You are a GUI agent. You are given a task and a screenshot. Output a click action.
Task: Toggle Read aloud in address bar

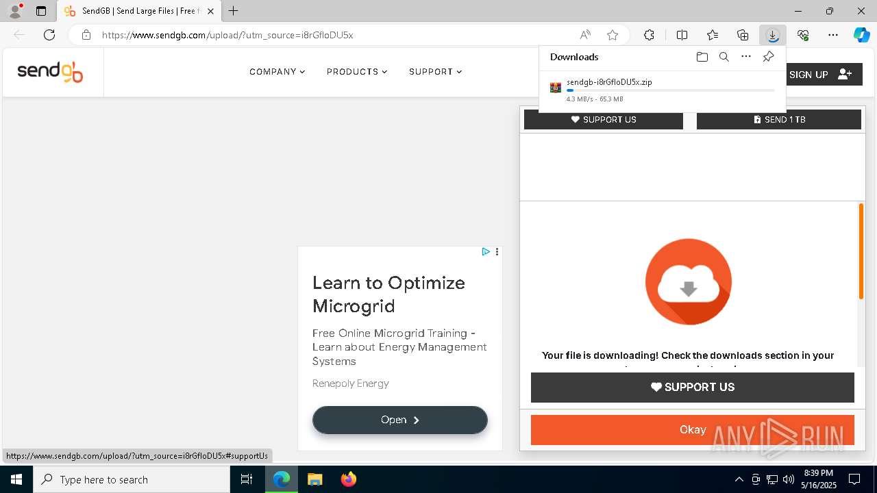(x=585, y=35)
